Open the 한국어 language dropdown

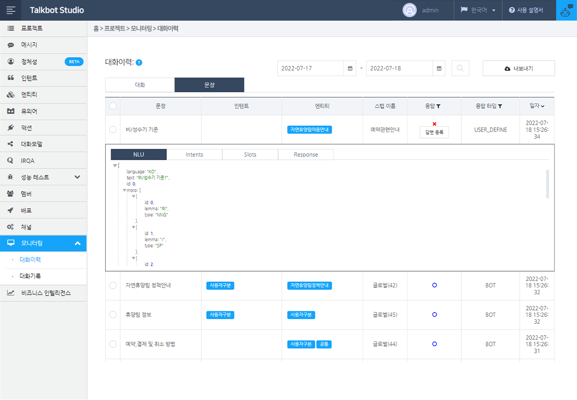point(478,10)
